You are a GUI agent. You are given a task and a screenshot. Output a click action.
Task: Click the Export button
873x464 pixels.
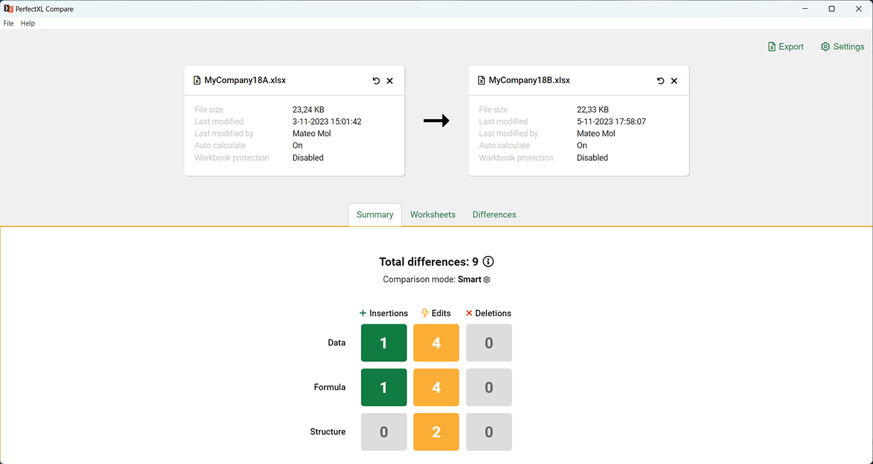(786, 47)
